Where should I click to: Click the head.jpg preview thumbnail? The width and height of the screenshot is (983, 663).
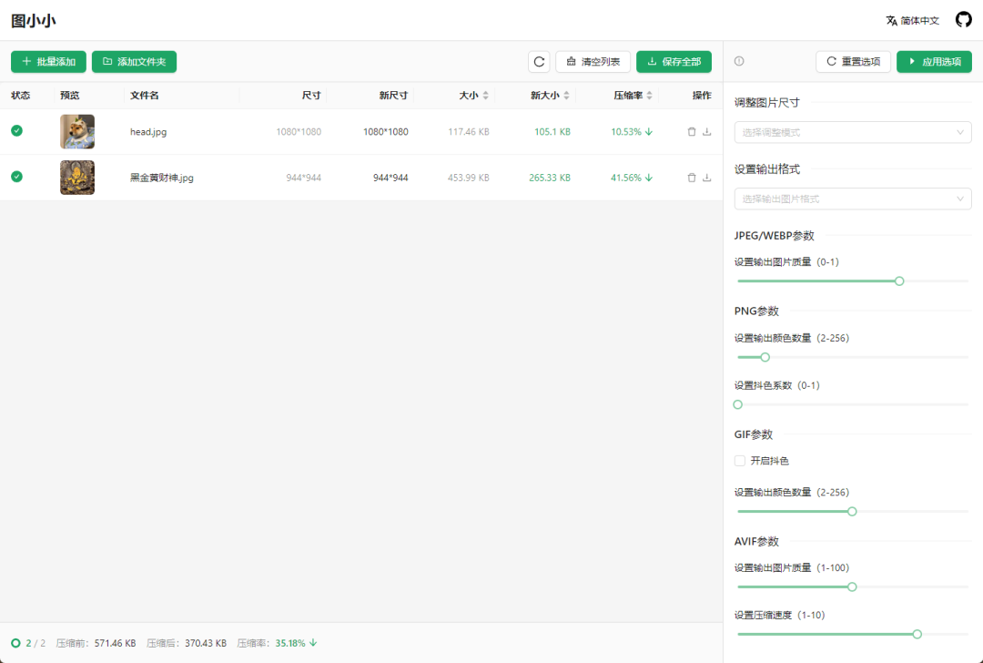click(77, 131)
